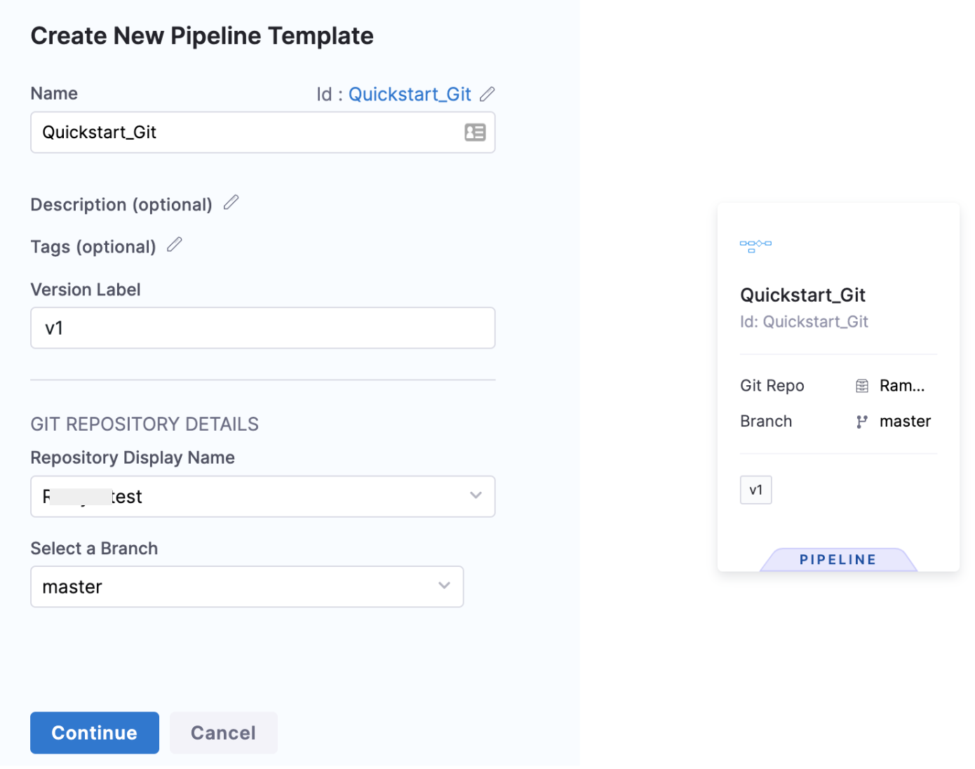Click into the Version Label field
This screenshot has height=769, width=975.
(262, 328)
